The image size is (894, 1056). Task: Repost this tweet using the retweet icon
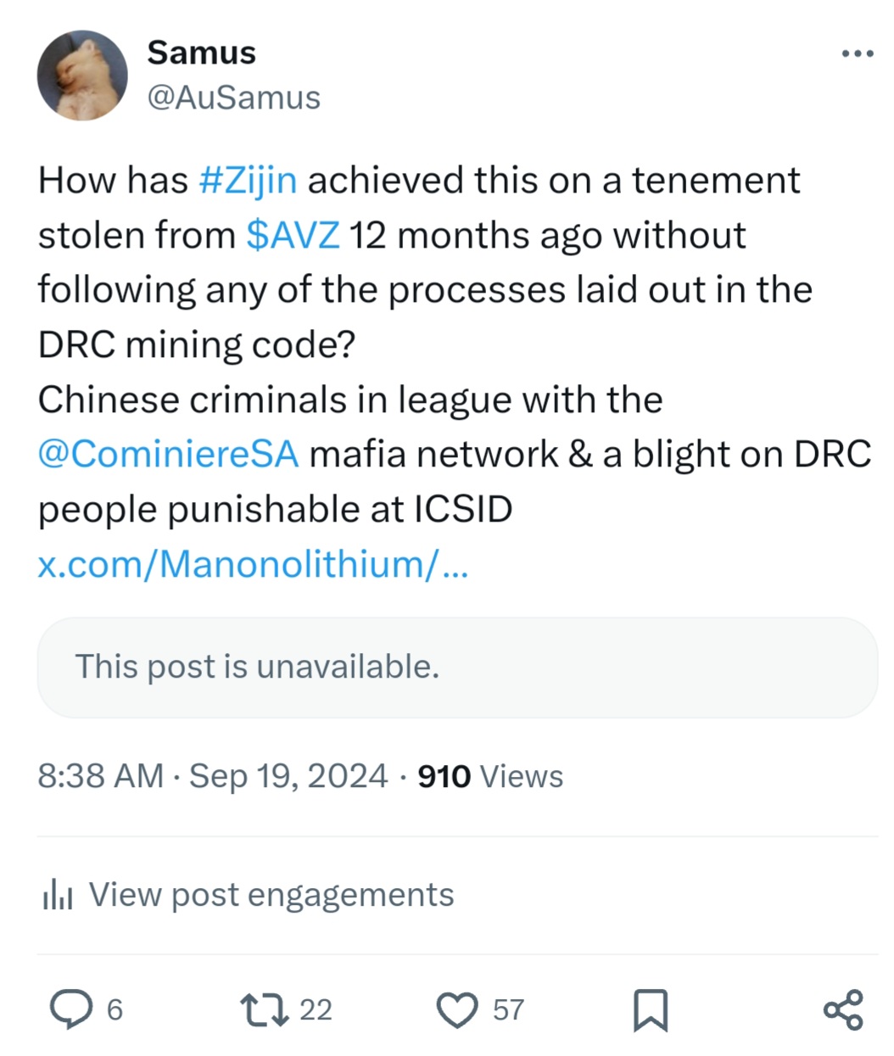coord(265,1009)
